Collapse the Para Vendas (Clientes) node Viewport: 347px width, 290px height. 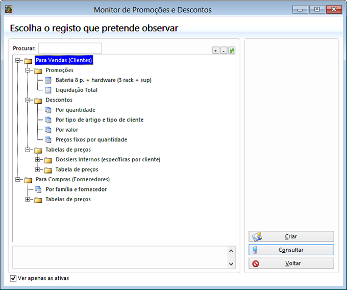coord(17,60)
